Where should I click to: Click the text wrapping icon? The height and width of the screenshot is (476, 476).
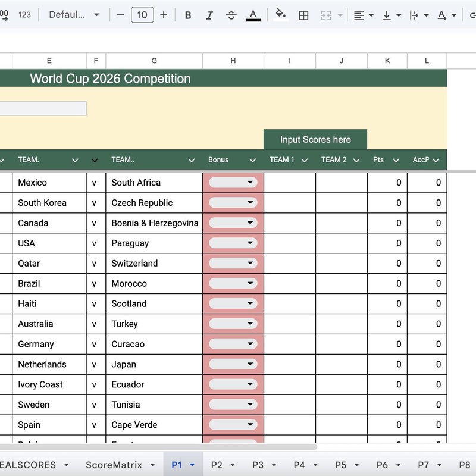tap(414, 15)
